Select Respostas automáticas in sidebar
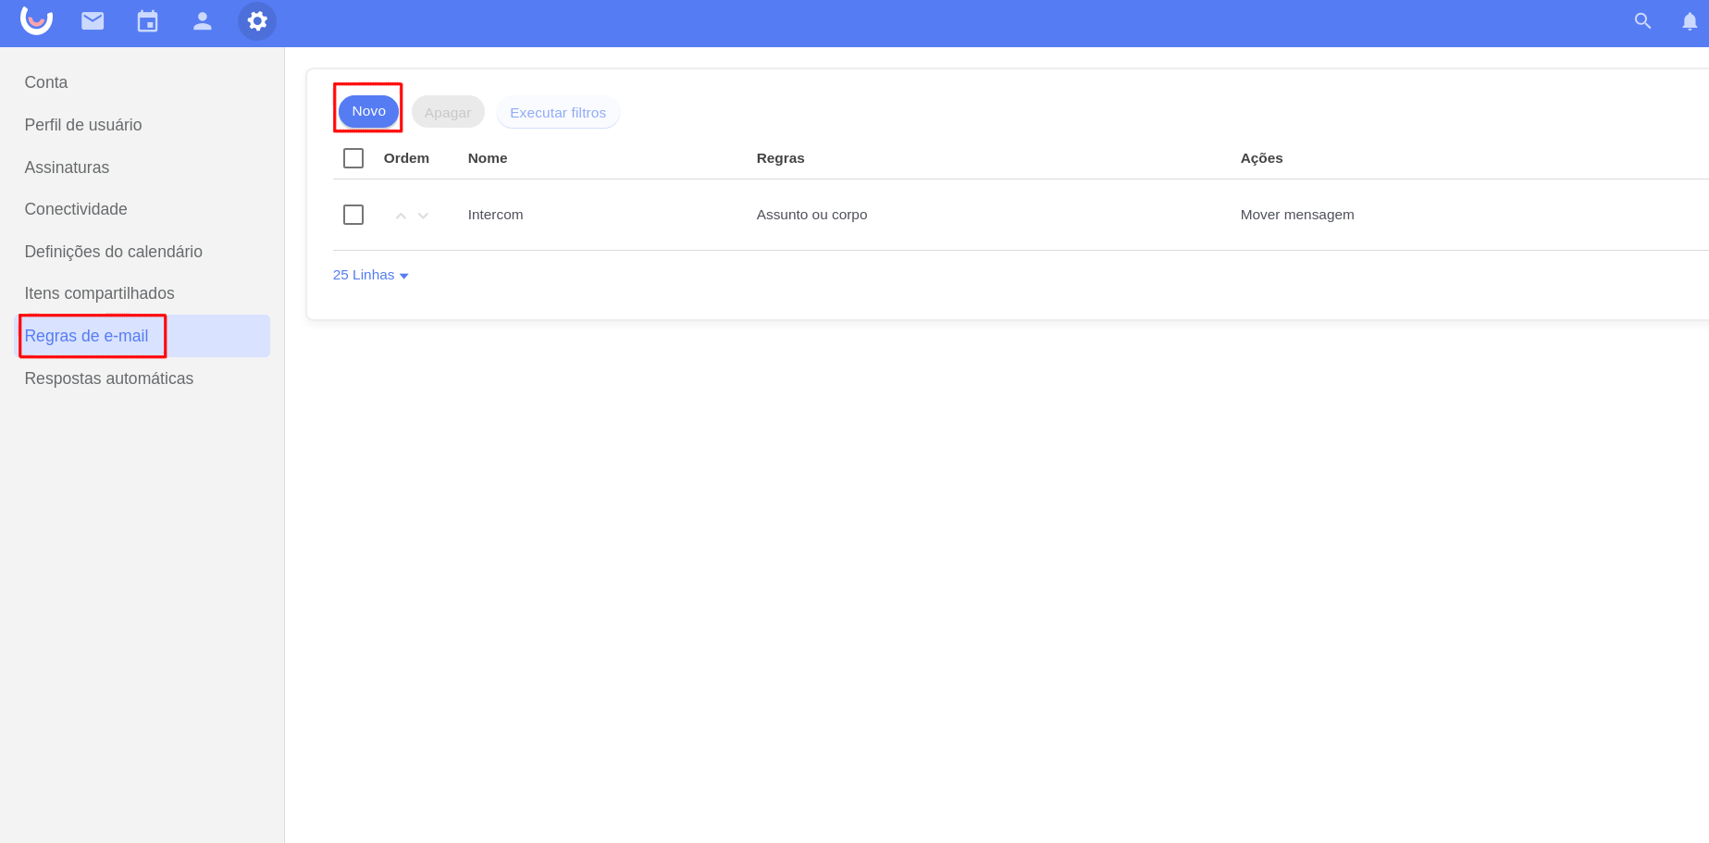Image resolution: width=1709 pixels, height=843 pixels. pos(109,378)
